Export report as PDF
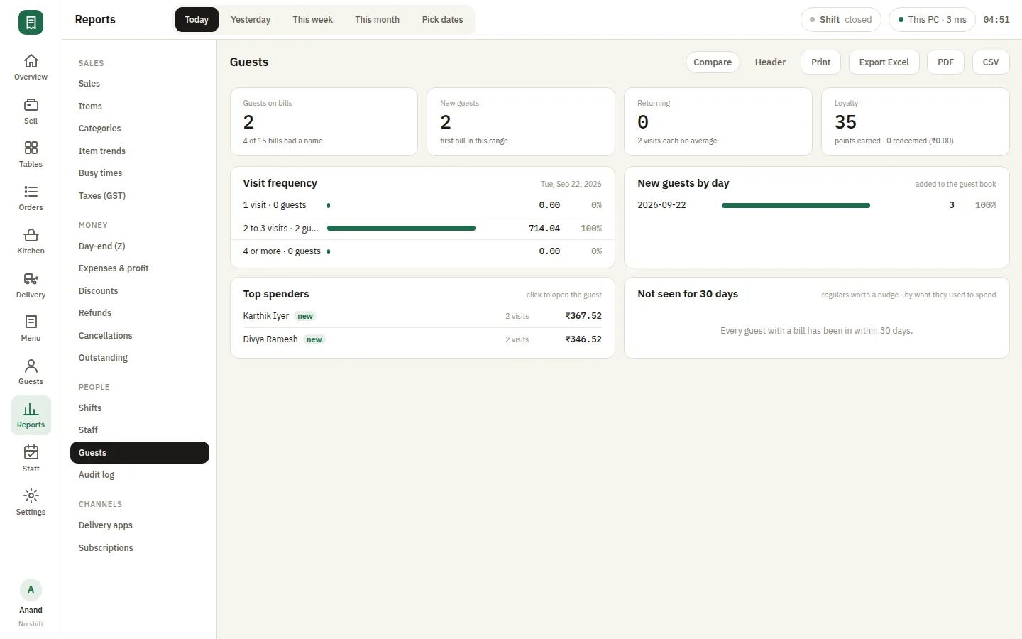This screenshot has height=639, width=1022. point(945,62)
